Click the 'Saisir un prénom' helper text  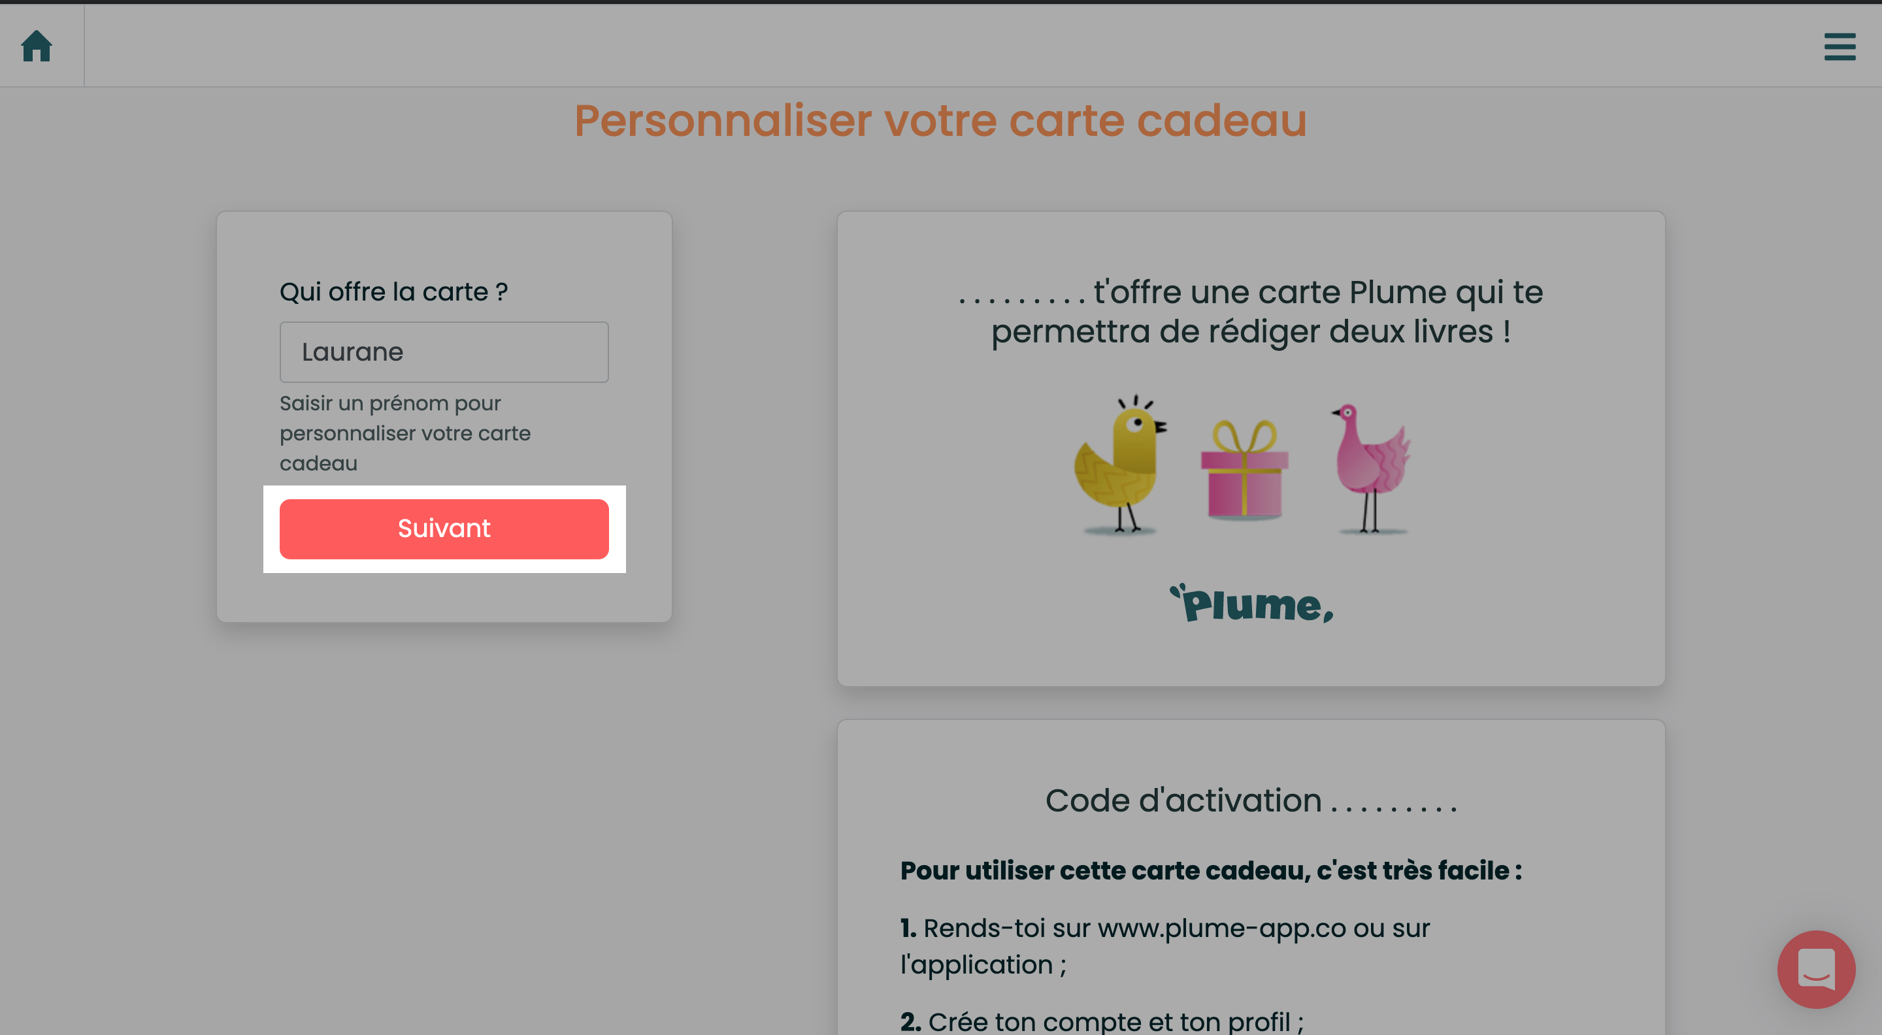(404, 433)
